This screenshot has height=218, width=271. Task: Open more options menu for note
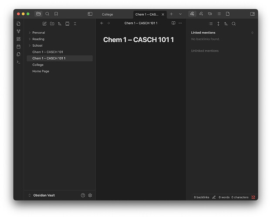180,23
